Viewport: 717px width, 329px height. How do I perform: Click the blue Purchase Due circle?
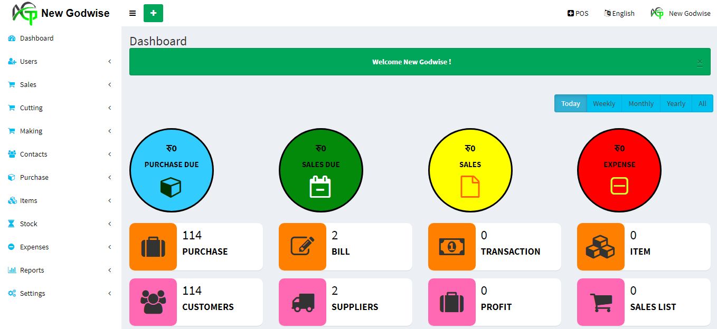[171, 170]
